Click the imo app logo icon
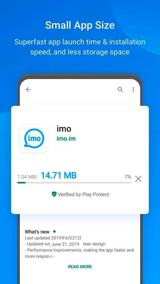Image resolution: width=160 pixels, height=284 pixels. [34, 139]
